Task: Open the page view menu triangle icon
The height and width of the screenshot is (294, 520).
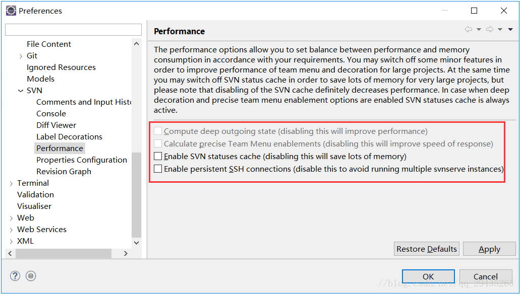Action: 510,30
